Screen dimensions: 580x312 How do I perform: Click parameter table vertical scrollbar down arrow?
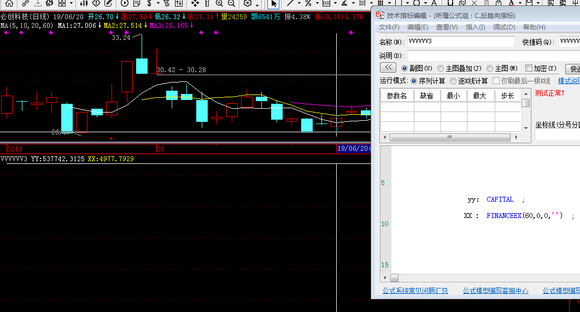pos(526,128)
